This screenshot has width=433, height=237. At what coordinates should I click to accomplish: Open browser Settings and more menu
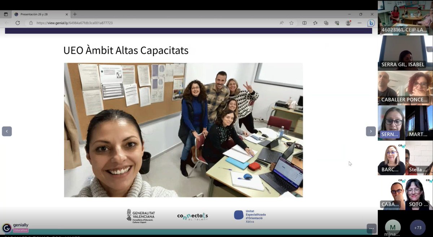359,23
